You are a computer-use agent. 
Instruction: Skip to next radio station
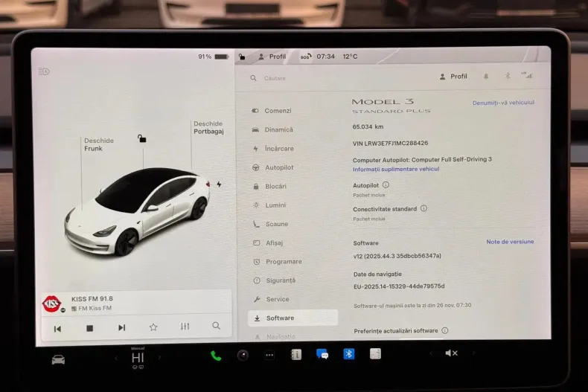121,327
